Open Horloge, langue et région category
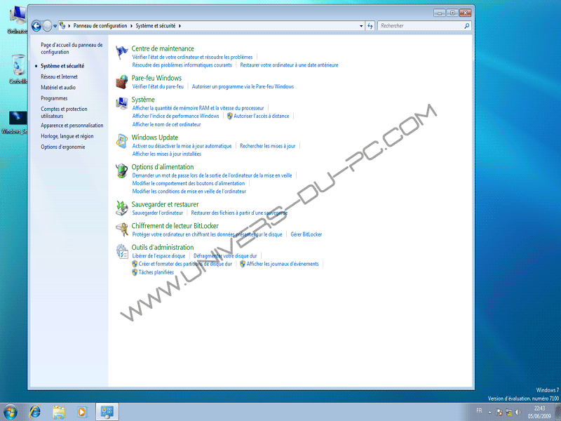 67,136
